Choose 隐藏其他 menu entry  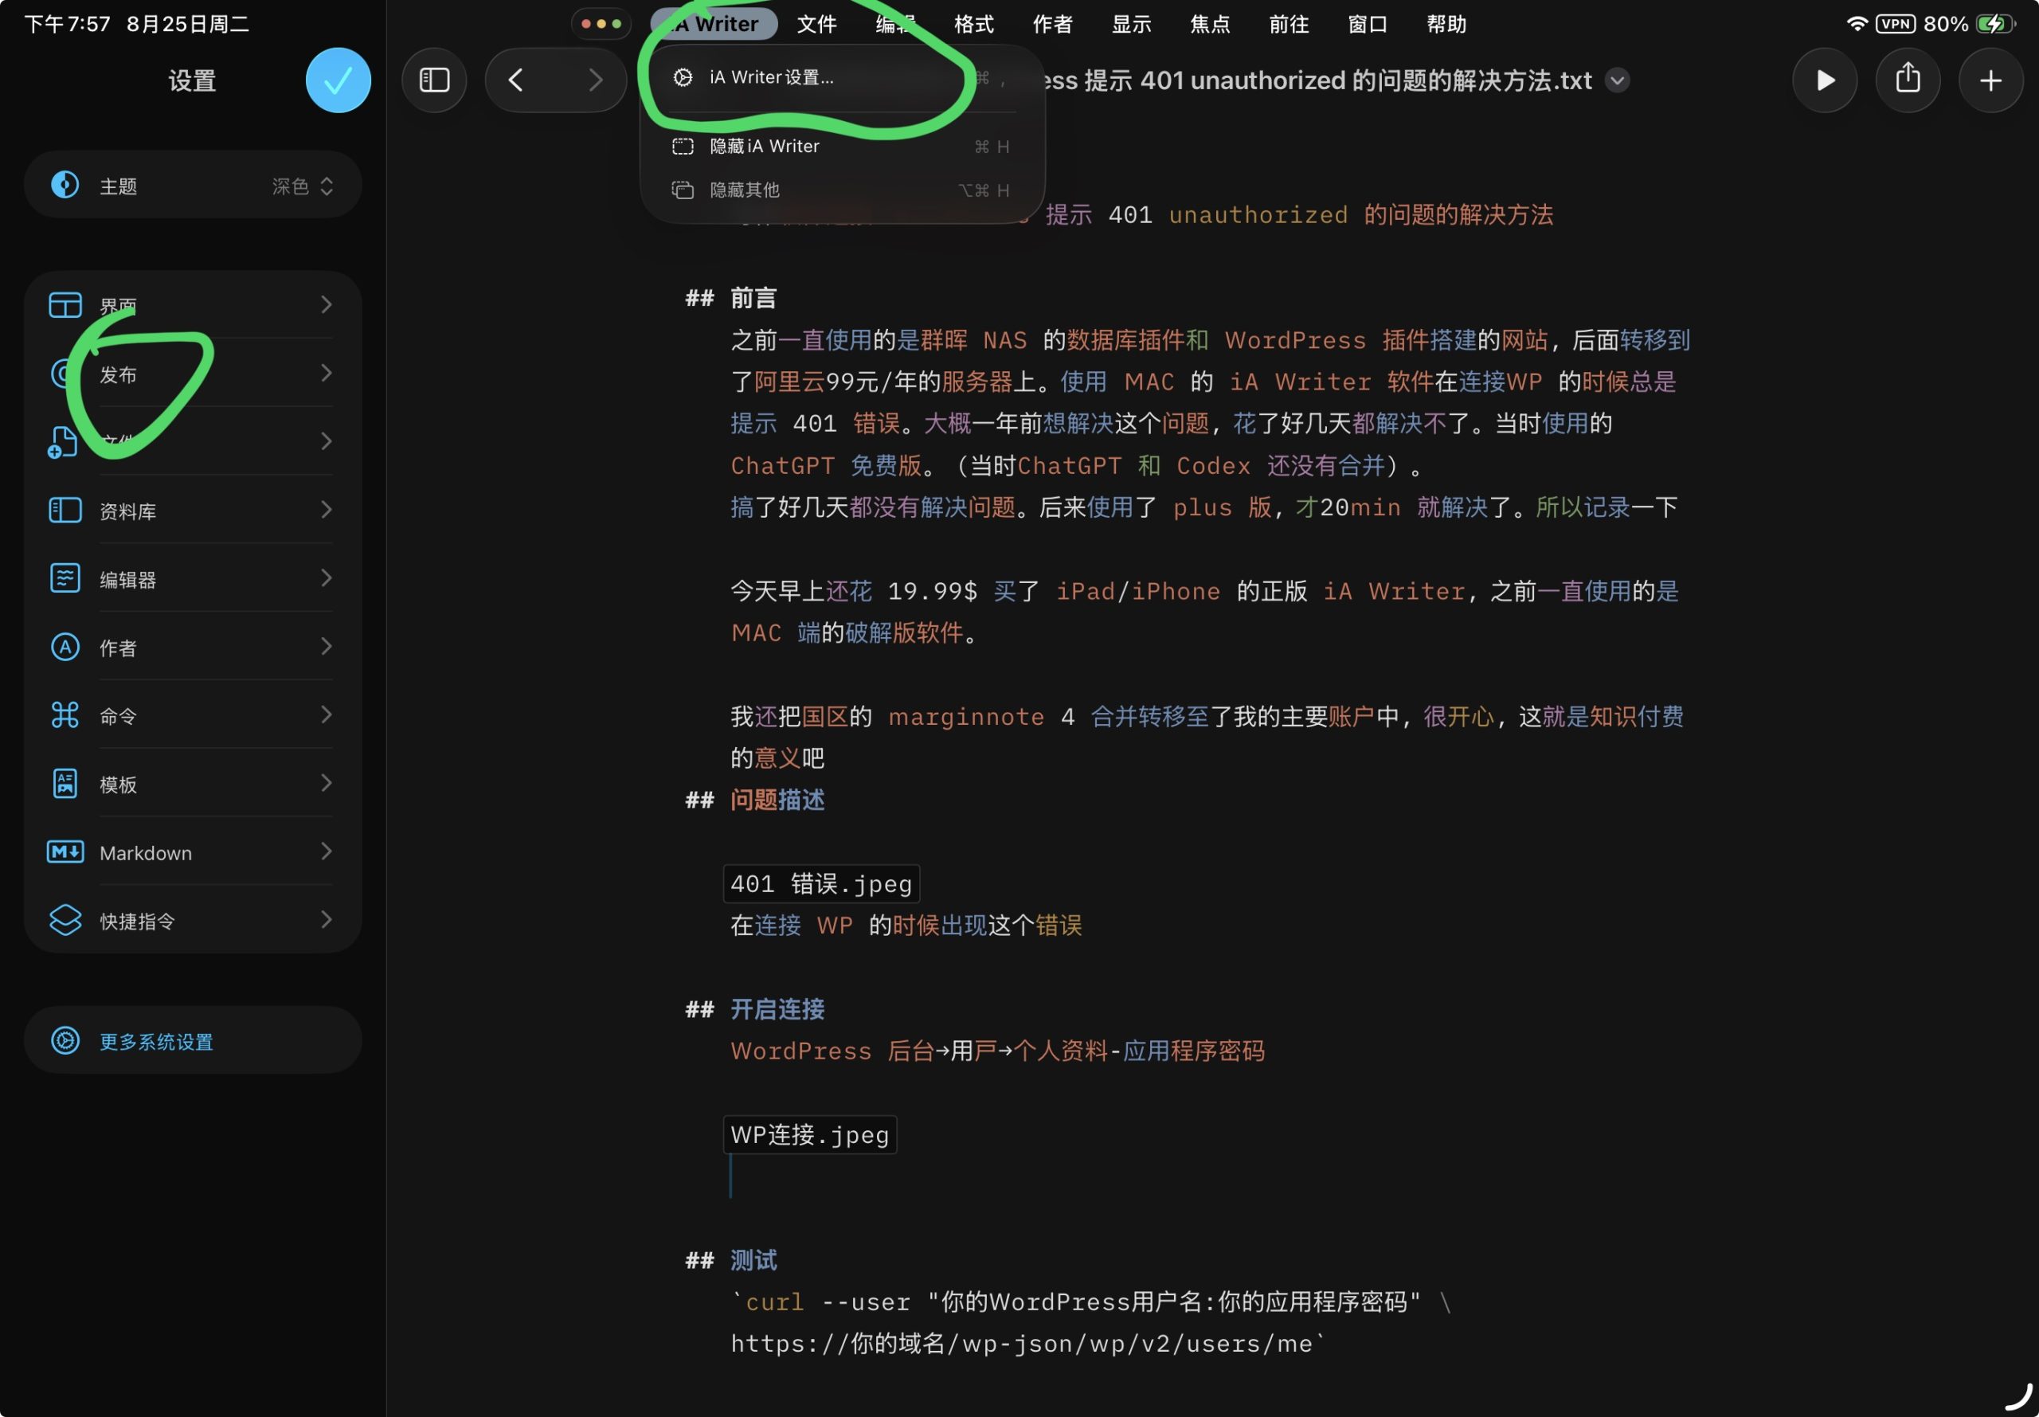tap(842, 190)
